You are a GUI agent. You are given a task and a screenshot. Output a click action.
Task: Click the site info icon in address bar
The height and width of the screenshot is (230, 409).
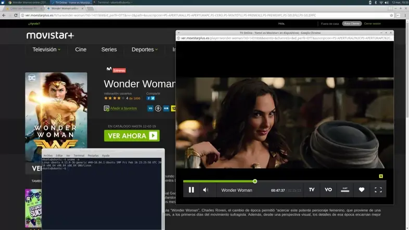coord(23,16)
